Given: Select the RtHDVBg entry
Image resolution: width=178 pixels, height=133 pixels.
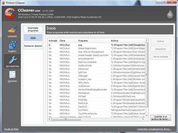Looking at the screenshot, I should coord(96,100).
